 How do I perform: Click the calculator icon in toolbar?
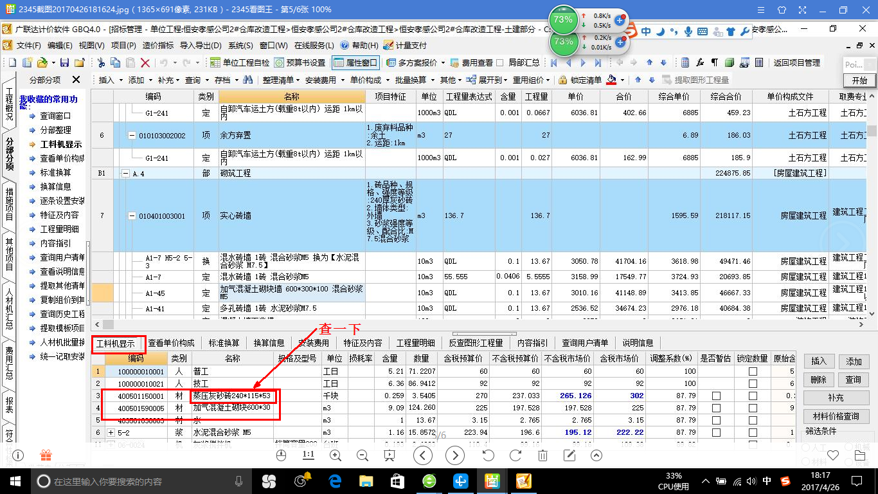click(x=685, y=62)
